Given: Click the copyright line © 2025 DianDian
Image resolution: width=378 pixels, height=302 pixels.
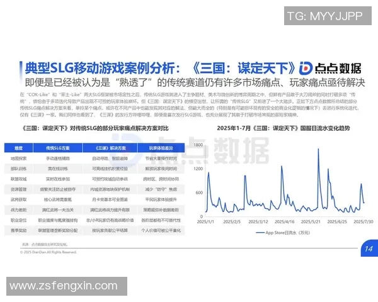Looking at the screenshot, I should tap(49, 252).
